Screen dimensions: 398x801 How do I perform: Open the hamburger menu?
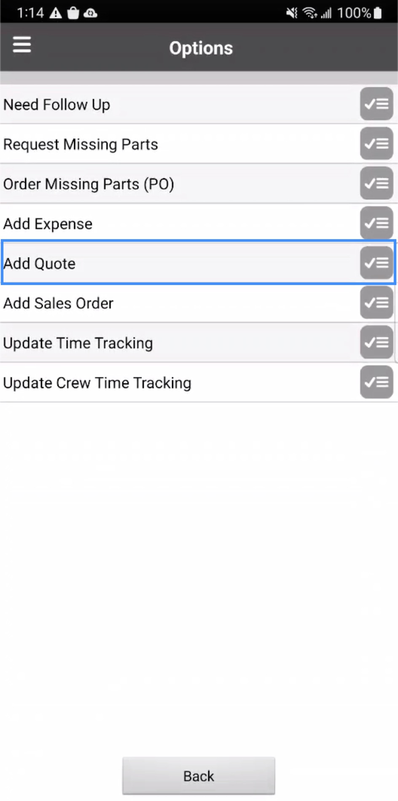[x=22, y=44]
